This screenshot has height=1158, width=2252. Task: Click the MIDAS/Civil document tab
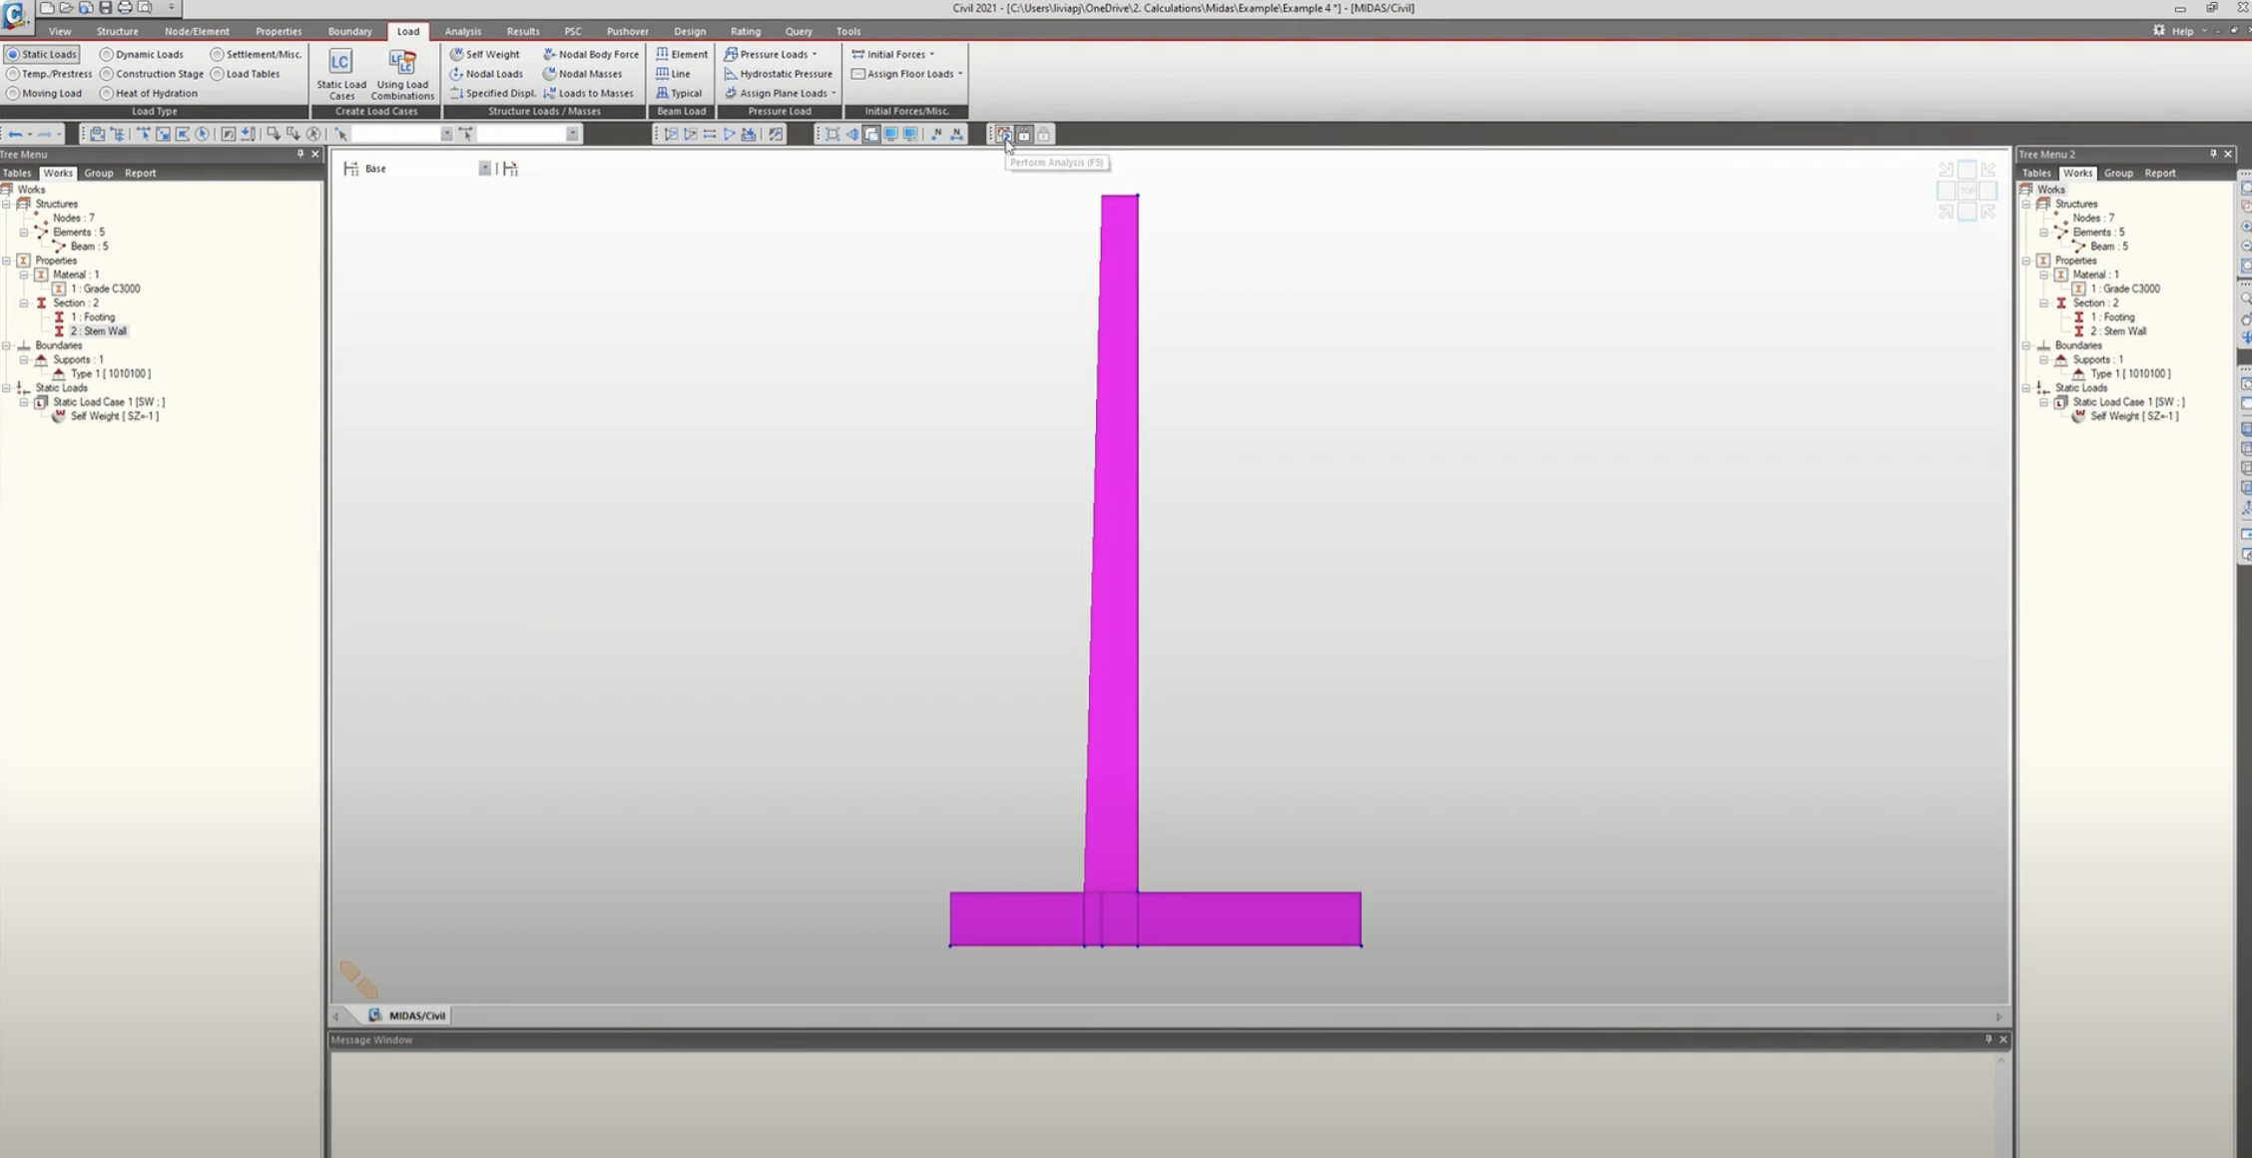coord(407,1015)
